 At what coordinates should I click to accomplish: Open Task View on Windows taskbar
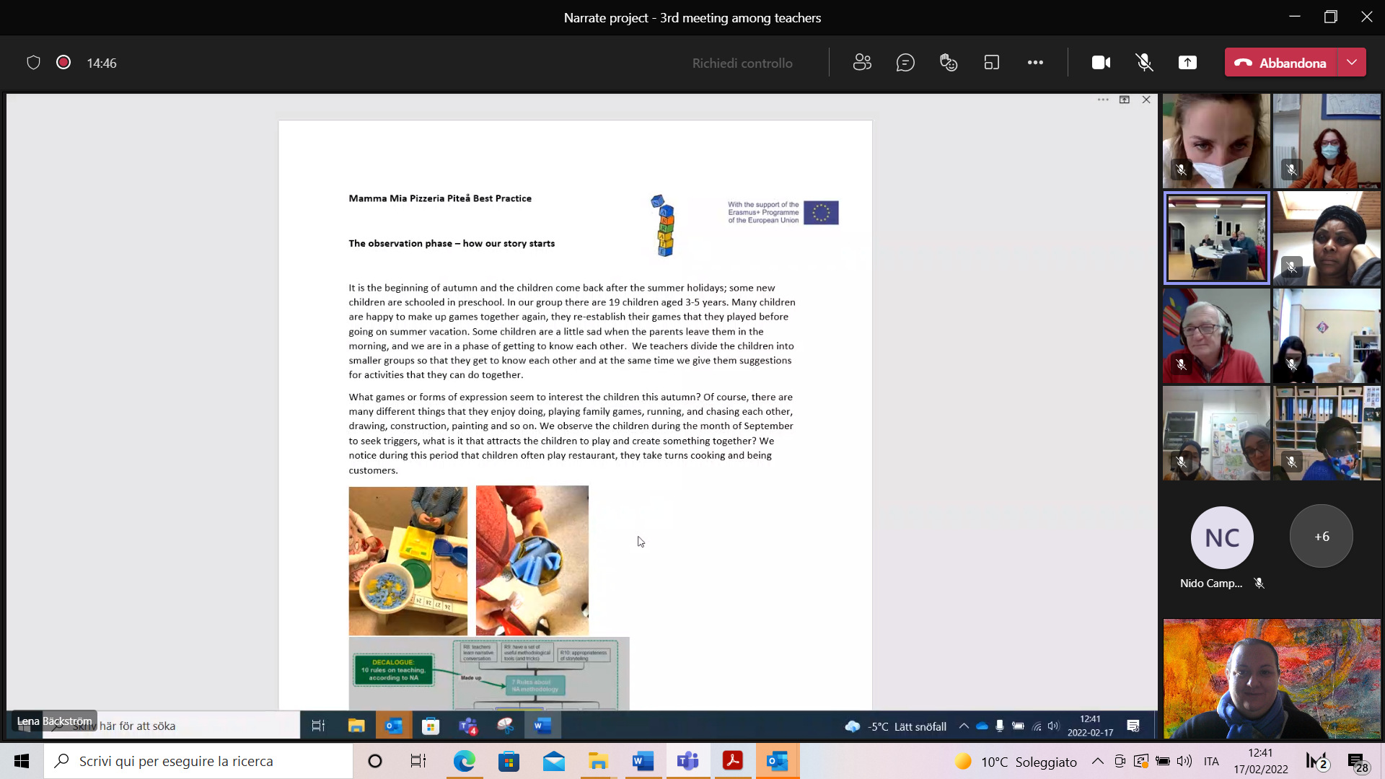[418, 761]
